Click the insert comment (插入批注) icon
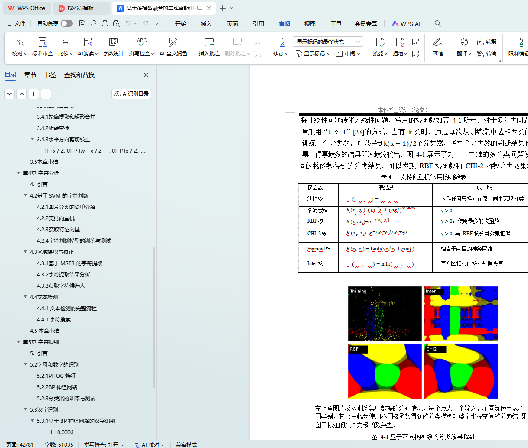 pyautogui.click(x=209, y=46)
